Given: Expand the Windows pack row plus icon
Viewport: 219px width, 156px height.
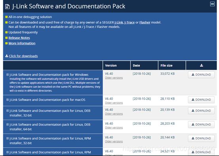Looking at the screenshot, I should pyautogui.click(x=8, y=74).
